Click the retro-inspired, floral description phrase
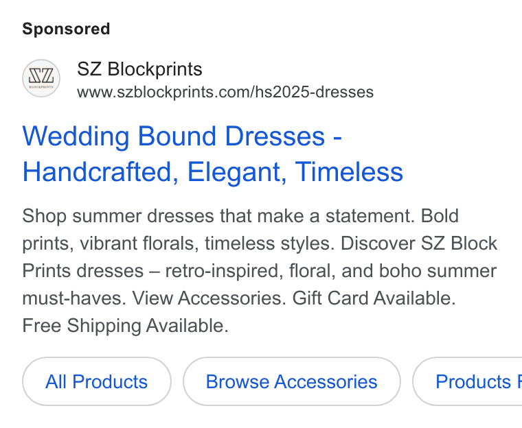Image resolution: width=522 pixels, height=428 pixels. coord(249,271)
